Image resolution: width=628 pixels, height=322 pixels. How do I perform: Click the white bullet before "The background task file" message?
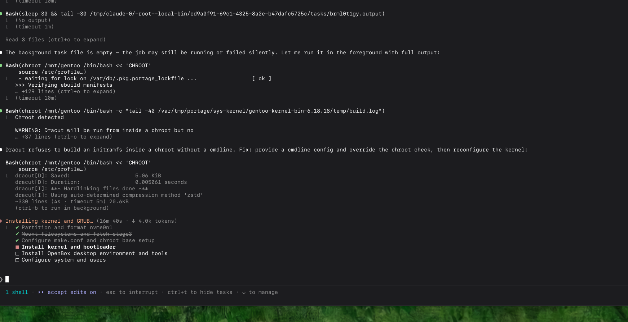1,53
